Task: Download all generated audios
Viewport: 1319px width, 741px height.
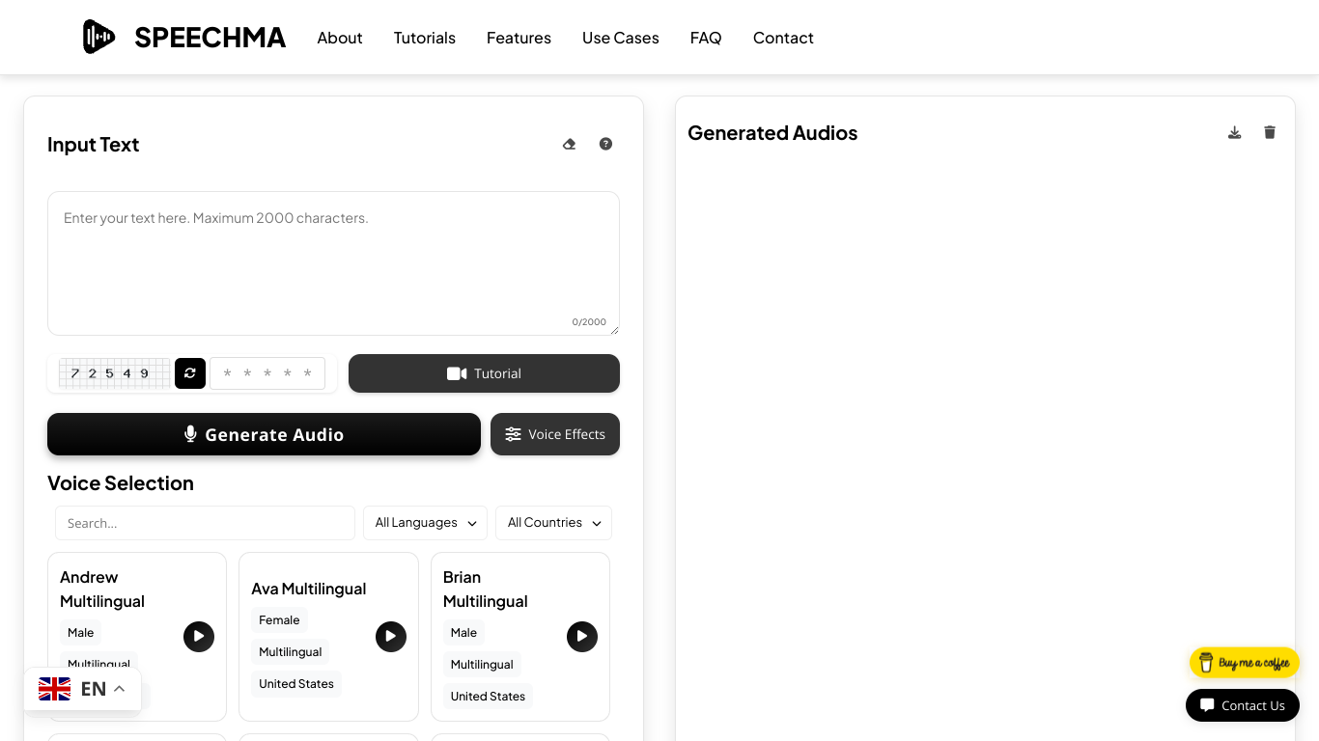Action: tap(1234, 132)
